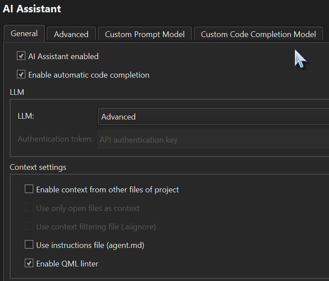Click the LLM: label beside the dropdown
The height and width of the screenshot is (281, 329).
(26, 116)
